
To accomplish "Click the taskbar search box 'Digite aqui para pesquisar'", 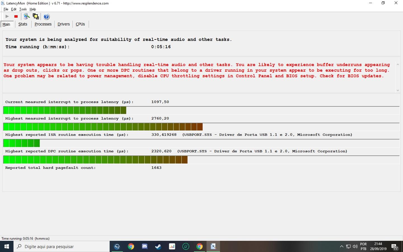I will click(x=62, y=246).
